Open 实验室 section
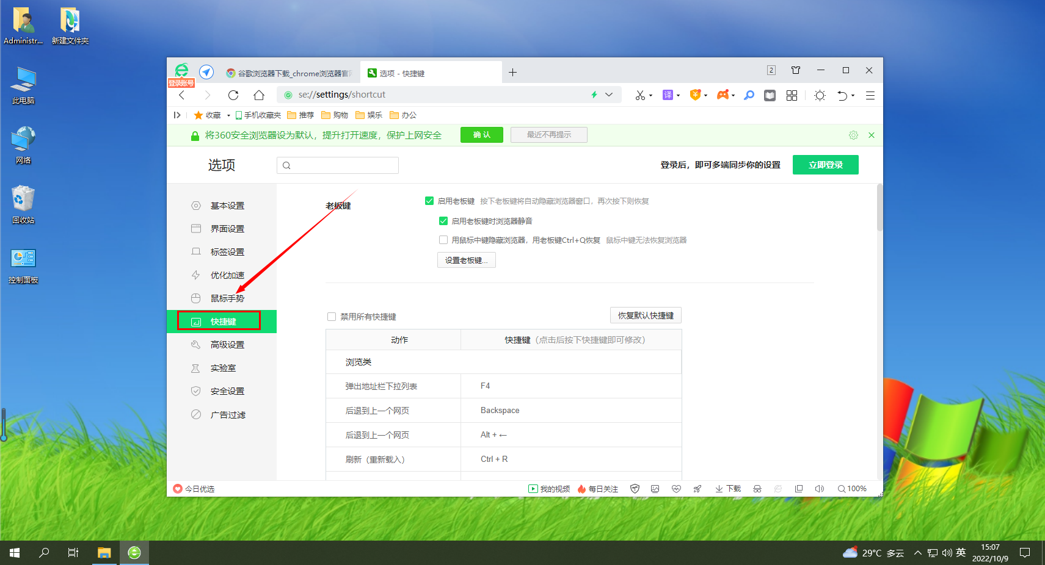This screenshot has height=565, width=1045. [222, 368]
